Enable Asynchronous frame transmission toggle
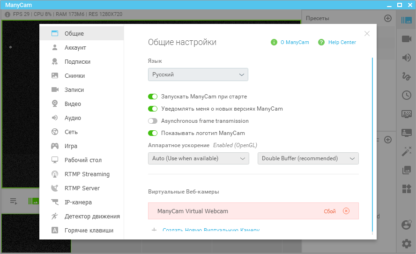 point(153,121)
